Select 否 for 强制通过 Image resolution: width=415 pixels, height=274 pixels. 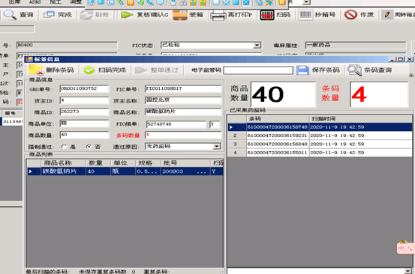89,147
